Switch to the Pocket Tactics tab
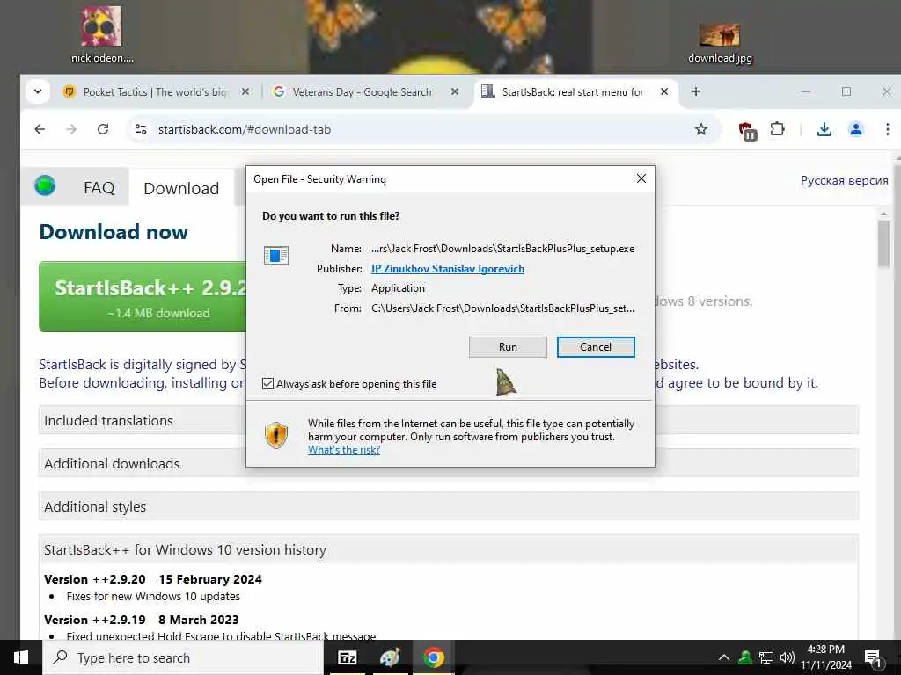This screenshot has height=675, width=901. pyautogui.click(x=155, y=91)
